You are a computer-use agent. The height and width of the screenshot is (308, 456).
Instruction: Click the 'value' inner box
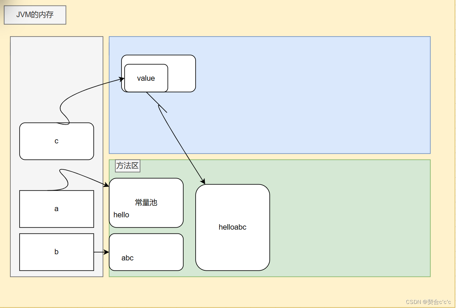pos(146,78)
